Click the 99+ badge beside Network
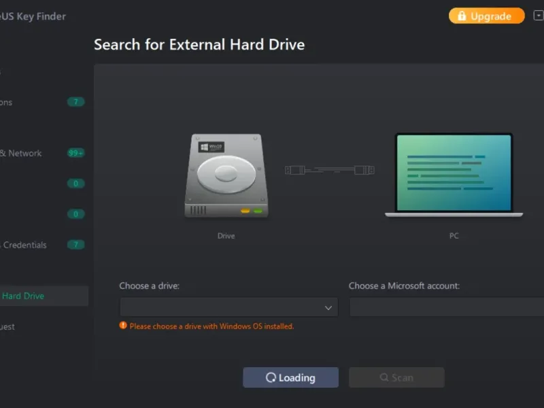 (x=76, y=153)
